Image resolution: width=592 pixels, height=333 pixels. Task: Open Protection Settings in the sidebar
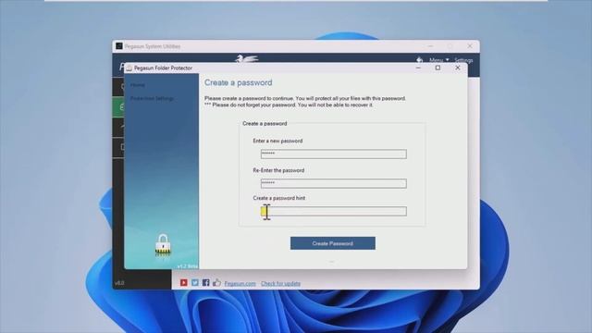[152, 98]
